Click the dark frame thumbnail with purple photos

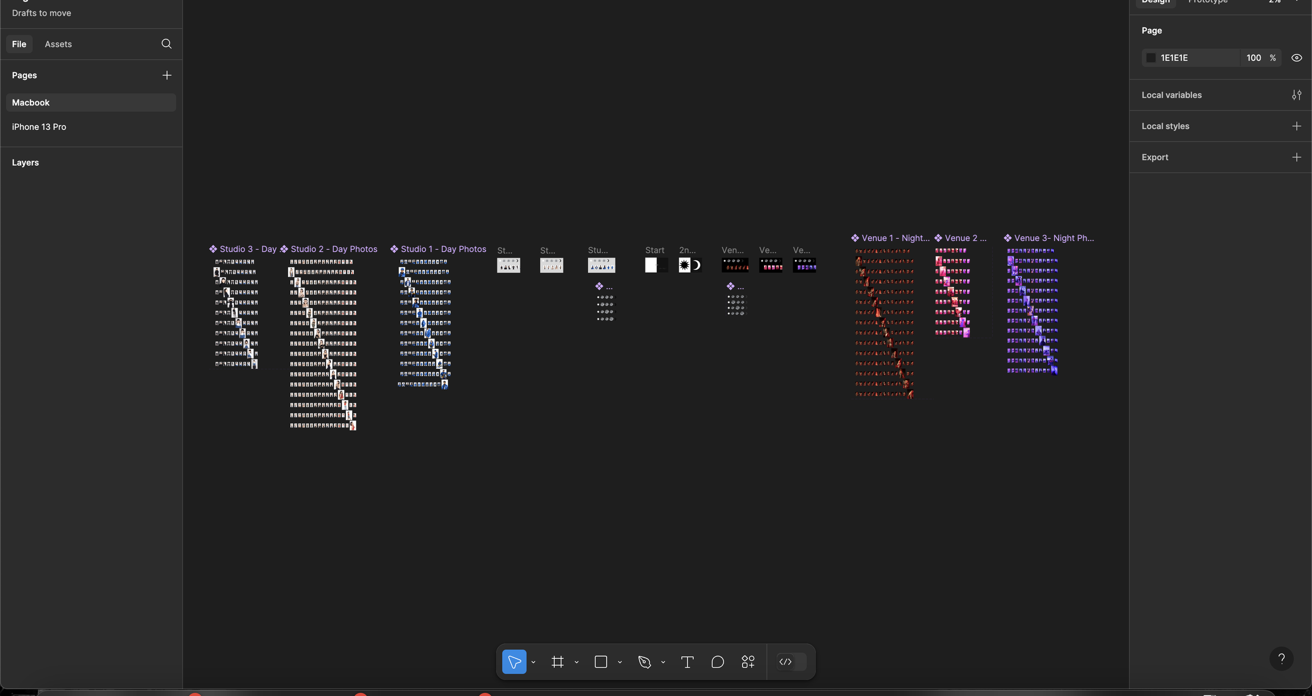804,265
